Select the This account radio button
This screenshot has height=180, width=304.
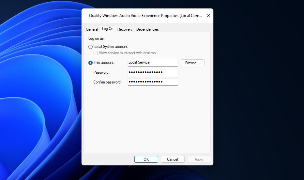point(90,63)
